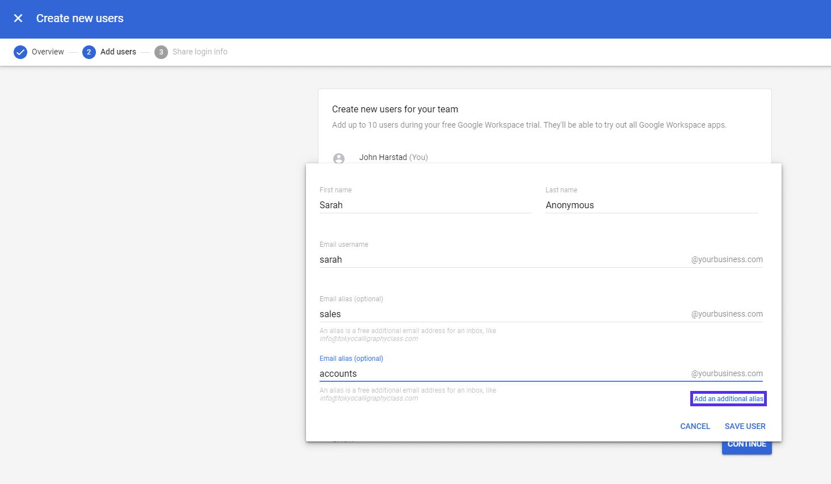Select the Add users step label
This screenshot has width=831, height=484.
tap(117, 52)
